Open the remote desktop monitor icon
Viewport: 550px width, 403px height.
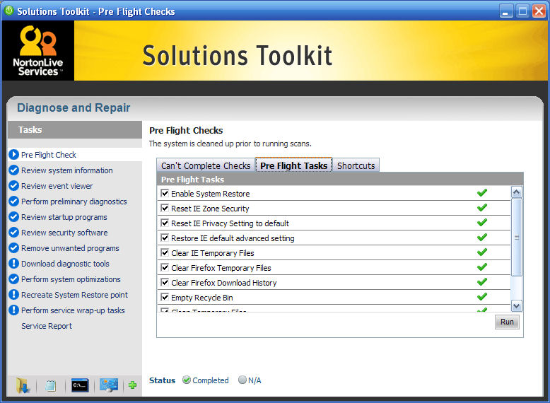coord(109,385)
